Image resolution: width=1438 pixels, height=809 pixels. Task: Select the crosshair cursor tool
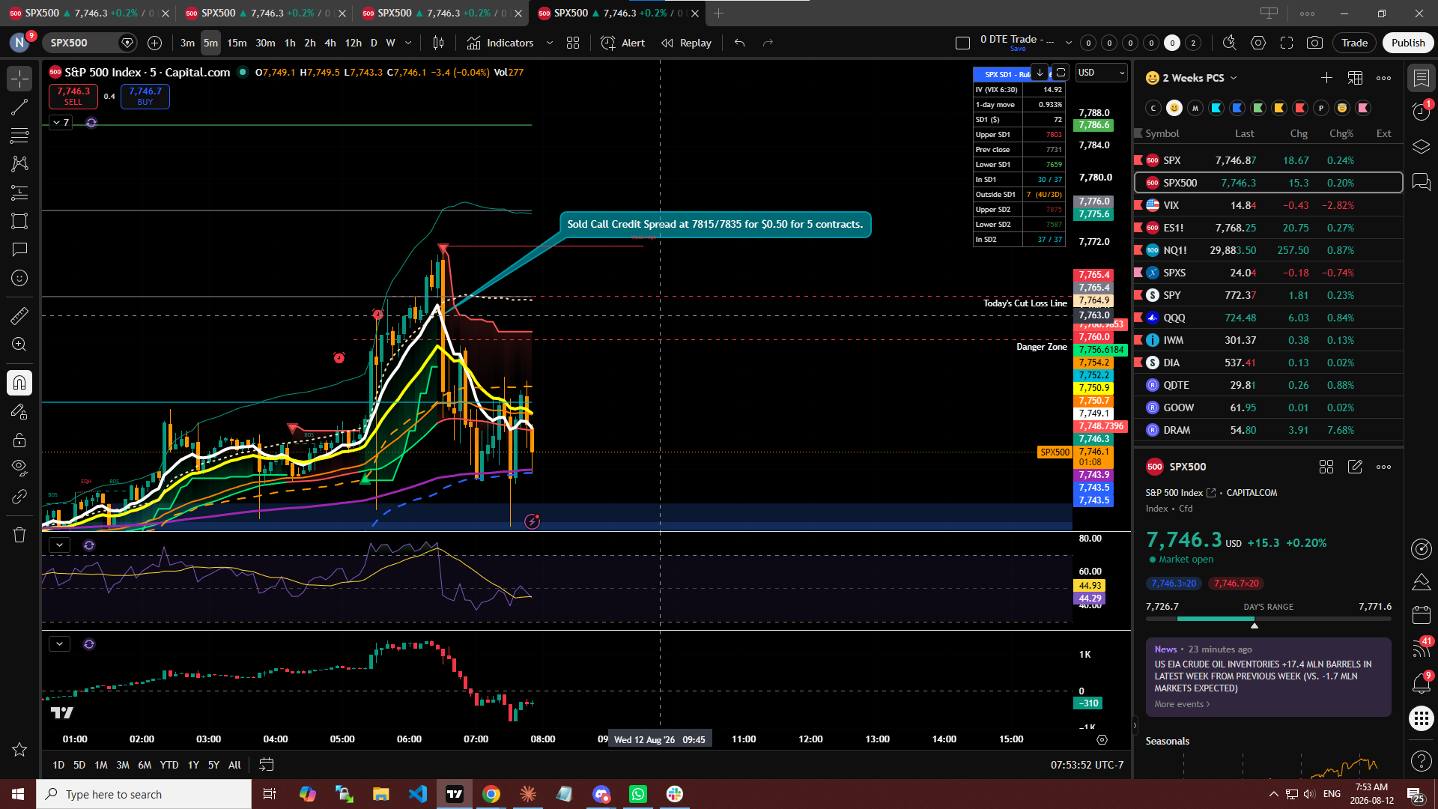coord(19,79)
